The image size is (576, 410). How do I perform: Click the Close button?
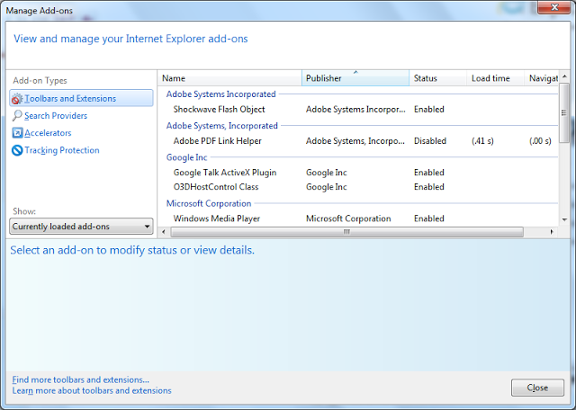tap(537, 388)
